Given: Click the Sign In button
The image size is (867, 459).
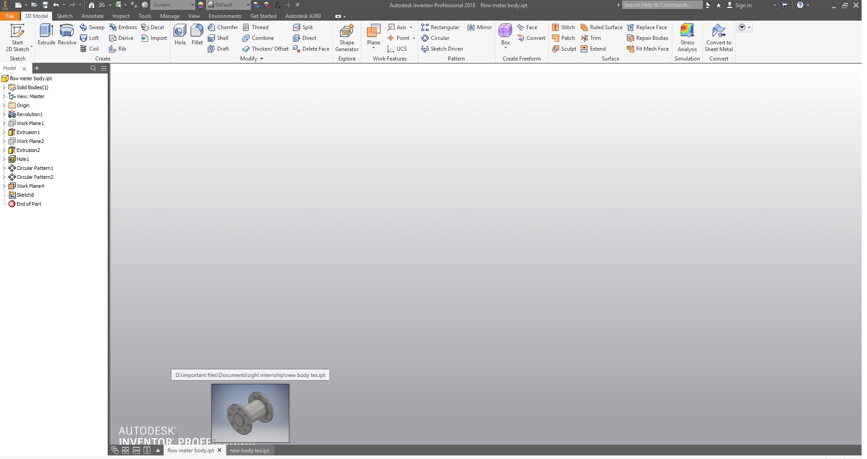Looking at the screenshot, I should (x=744, y=5).
